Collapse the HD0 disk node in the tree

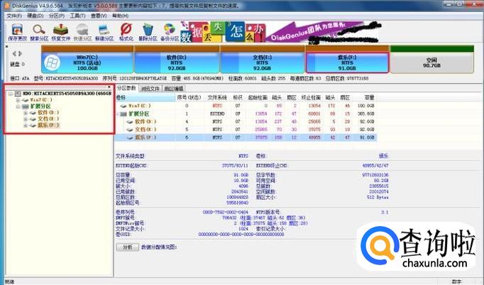click(x=11, y=94)
